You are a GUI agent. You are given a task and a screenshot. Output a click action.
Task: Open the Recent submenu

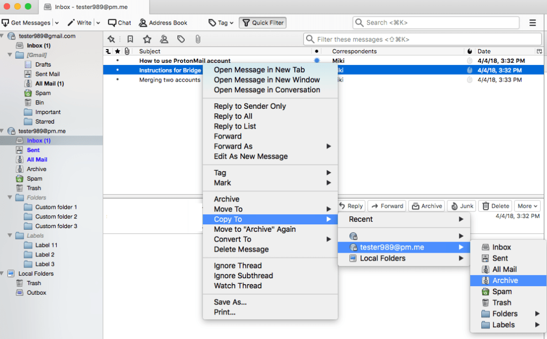(404, 219)
